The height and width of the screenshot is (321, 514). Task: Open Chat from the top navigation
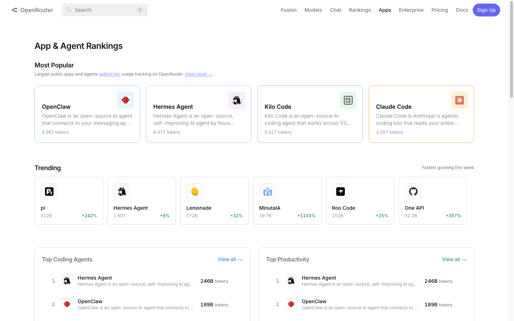point(336,10)
